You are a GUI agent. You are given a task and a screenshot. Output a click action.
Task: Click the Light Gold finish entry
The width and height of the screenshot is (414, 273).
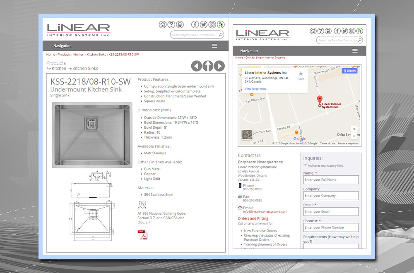tap(152, 179)
